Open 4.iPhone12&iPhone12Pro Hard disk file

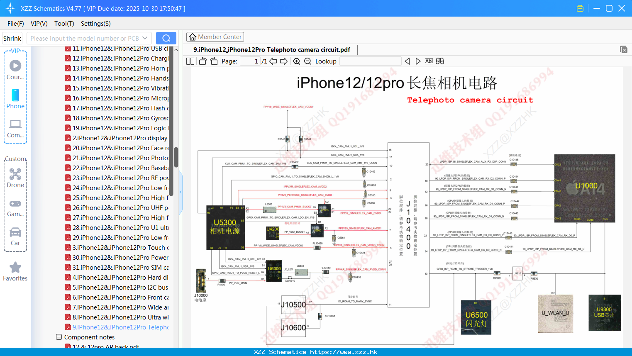click(x=117, y=278)
